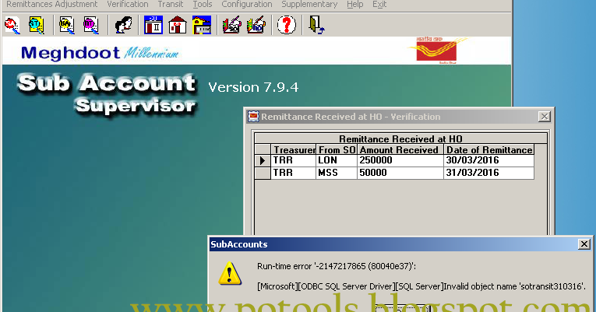Select the 50000 amount cell
Viewport: 596px width, 312px height.
point(400,173)
